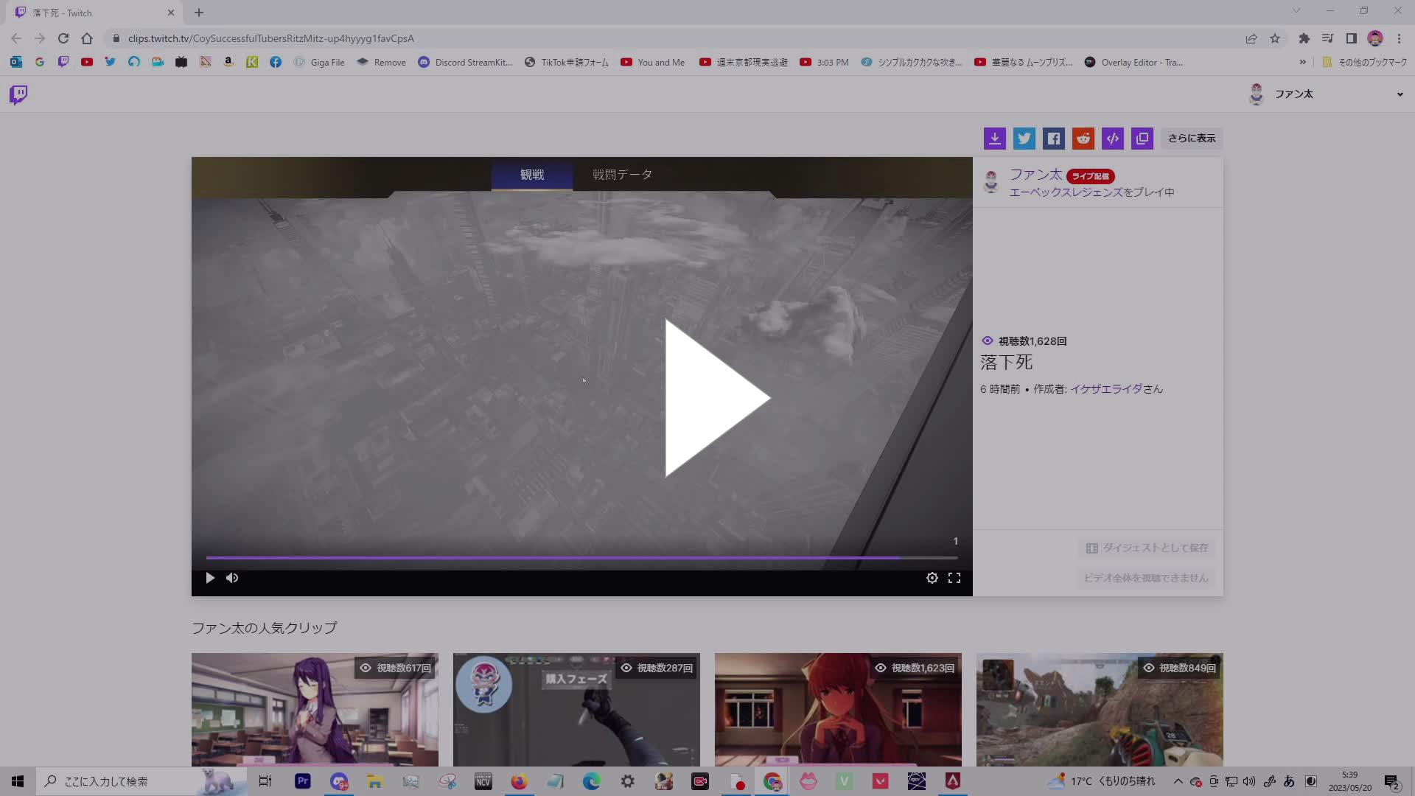Open the hidden bookmarks overflow chevron
The height and width of the screenshot is (796, 1415).
coord(1304,62)
